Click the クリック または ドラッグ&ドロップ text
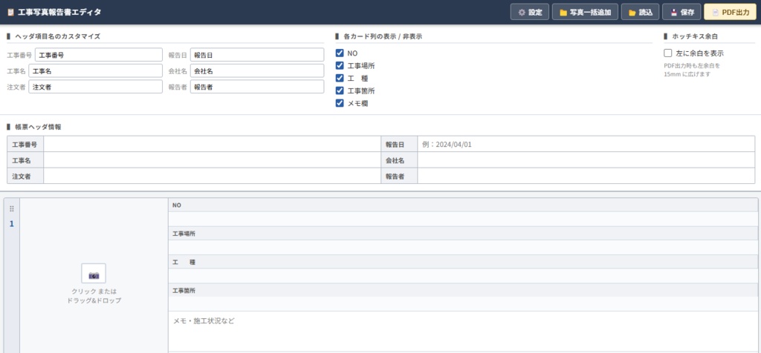The width and height of the screenshot is (761, 353). pos(94,296)
